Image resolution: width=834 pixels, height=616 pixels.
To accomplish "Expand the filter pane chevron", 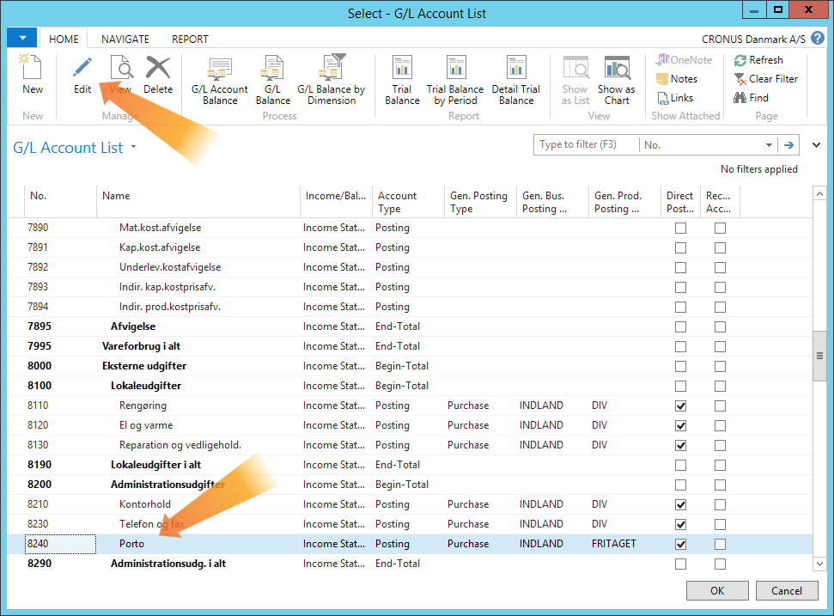I will 817,144.
